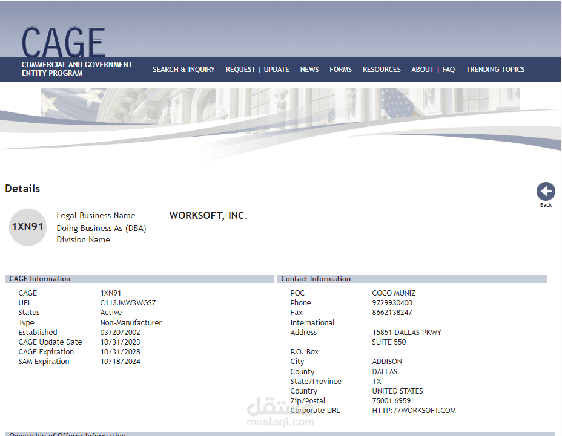Click the SAM Expiration date 10/18/2024
This screenshot has height=436, width=562.
(x=120, y=362)
